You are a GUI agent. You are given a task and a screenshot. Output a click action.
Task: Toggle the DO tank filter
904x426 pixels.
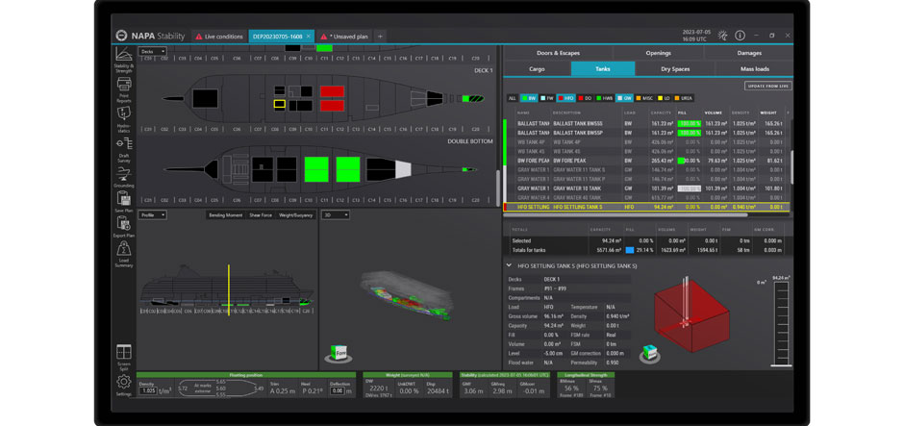coord(584,98)
